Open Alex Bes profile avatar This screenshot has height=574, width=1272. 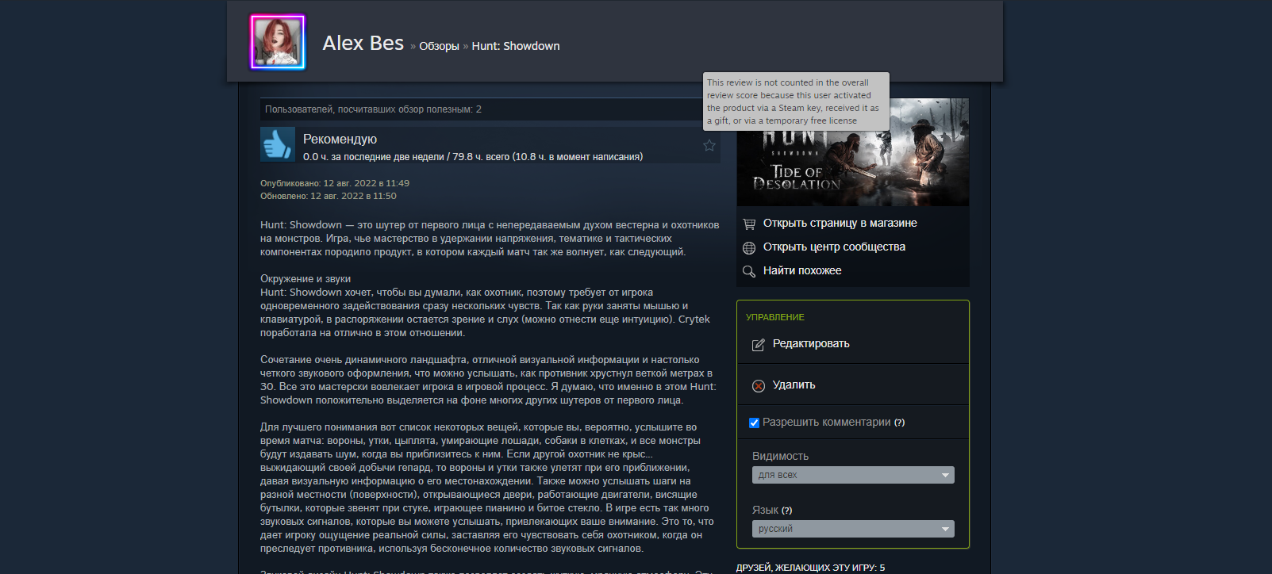point(278,42)
